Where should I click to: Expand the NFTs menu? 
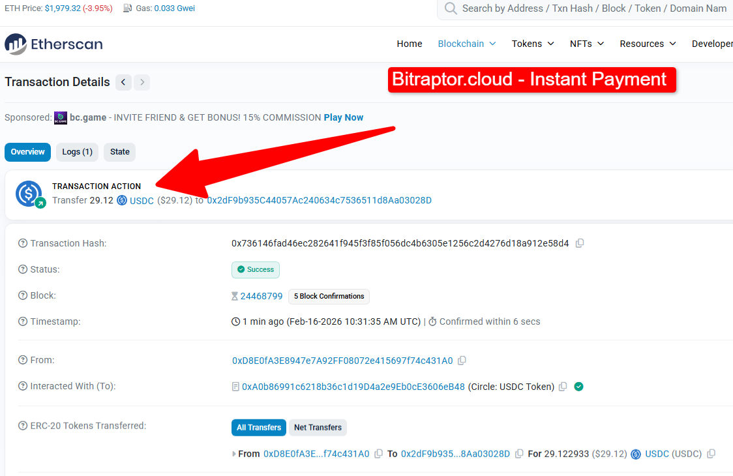coord(586,44)
